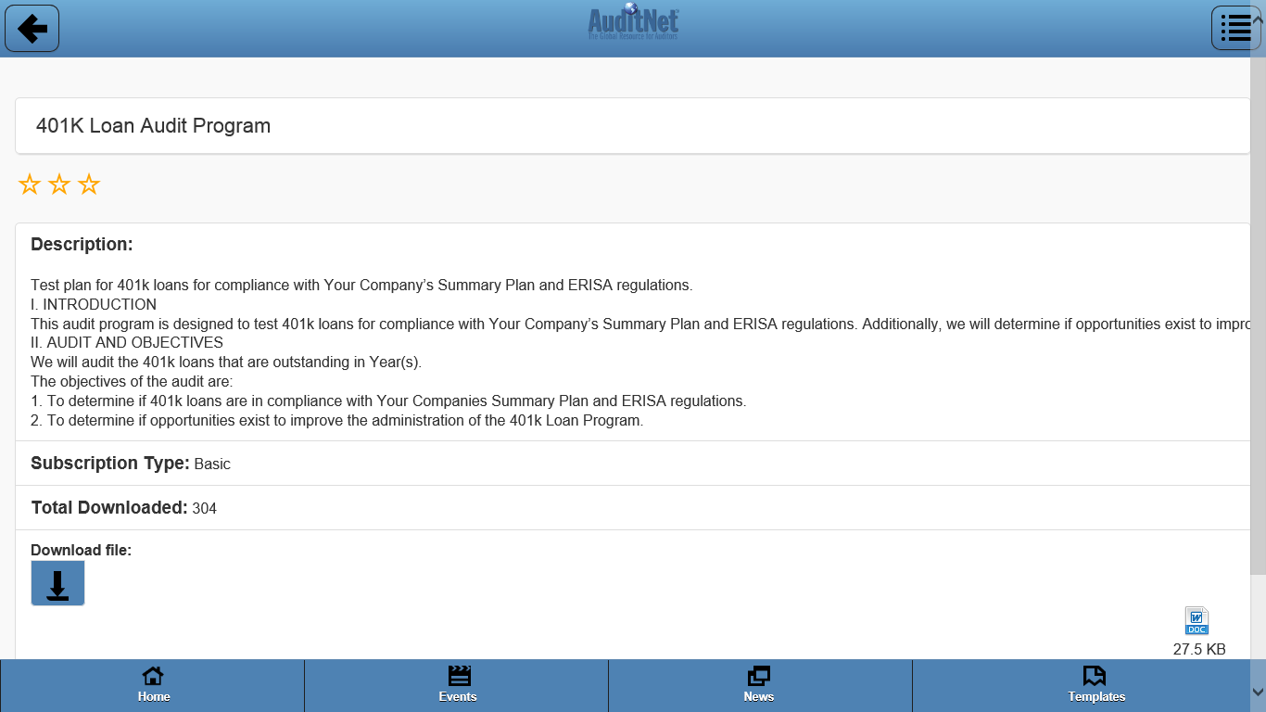Click the vertical scrollbar track
This screenshot has height=712, width=1266.
[1258, 630]
